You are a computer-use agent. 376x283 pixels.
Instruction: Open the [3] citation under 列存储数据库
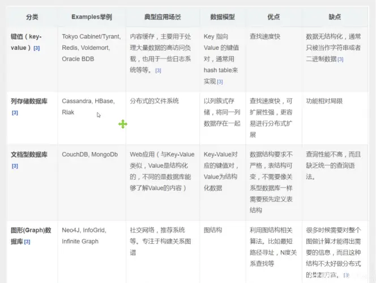click(x=15, y=112)
